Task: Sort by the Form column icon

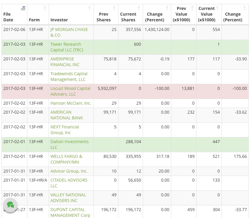Action: (x=45, y=8)
